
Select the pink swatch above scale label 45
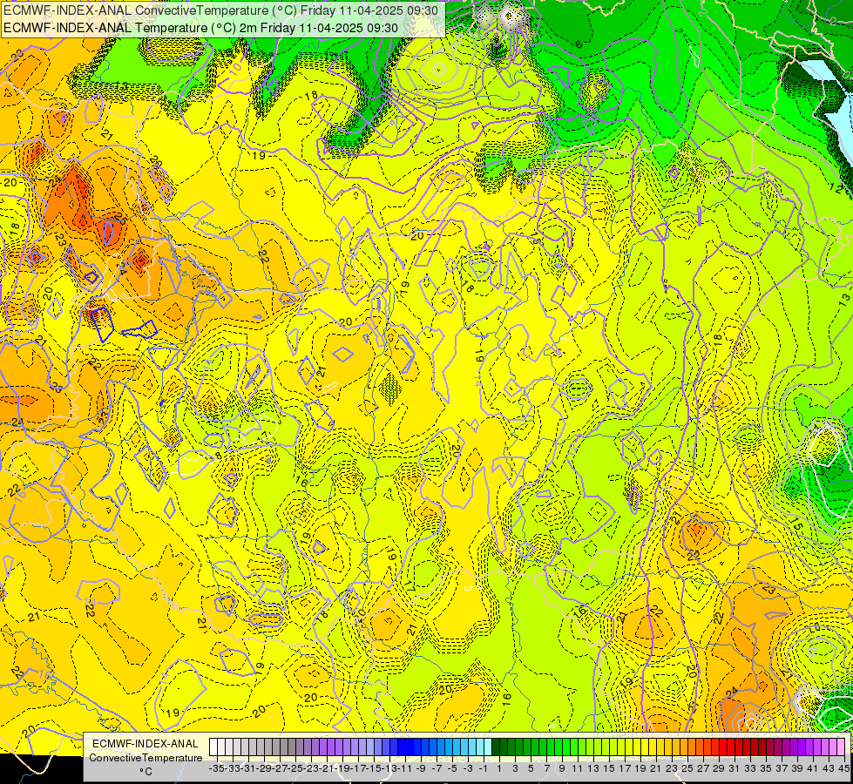click(x=841, y=747)
